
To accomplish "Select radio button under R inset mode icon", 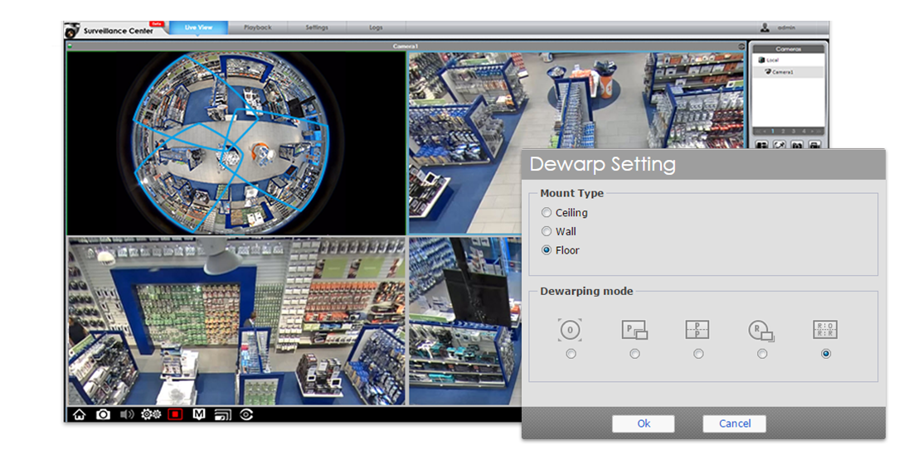I will pyautogui.click(x=762, y=354).
